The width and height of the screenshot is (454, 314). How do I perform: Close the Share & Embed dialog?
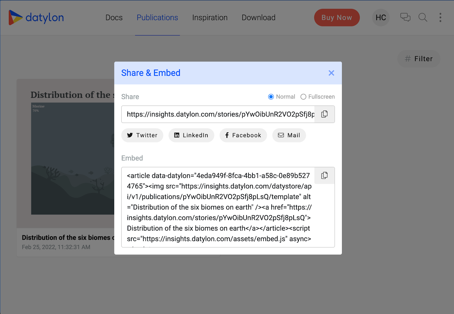(331, 73)
